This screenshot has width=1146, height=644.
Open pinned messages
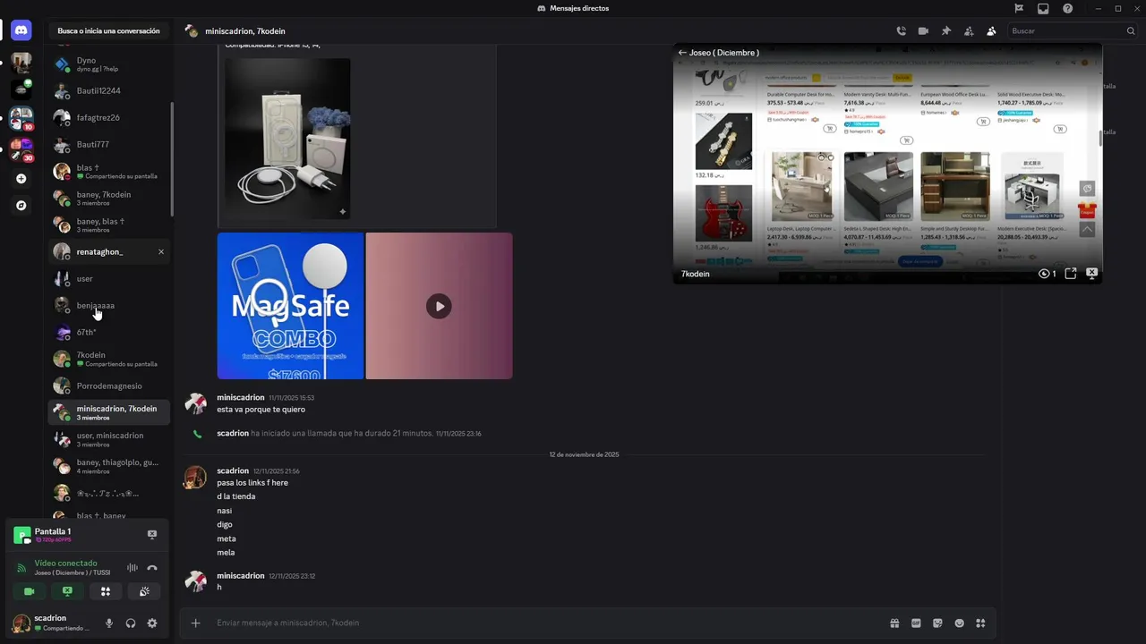coord(945,31)
